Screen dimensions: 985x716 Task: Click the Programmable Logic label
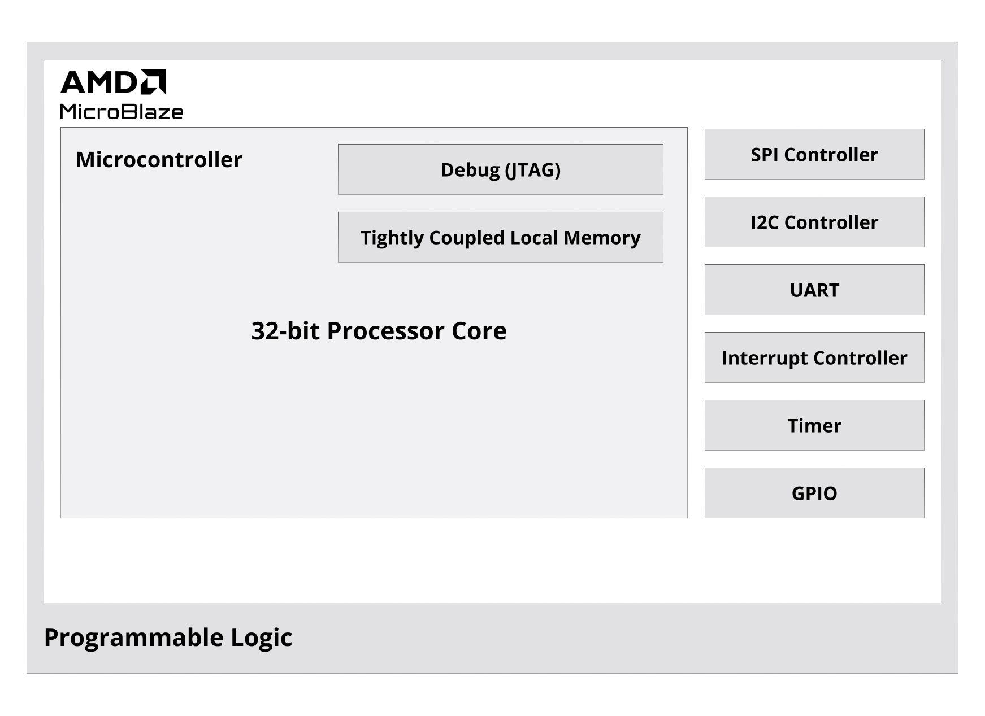point(168,638)
